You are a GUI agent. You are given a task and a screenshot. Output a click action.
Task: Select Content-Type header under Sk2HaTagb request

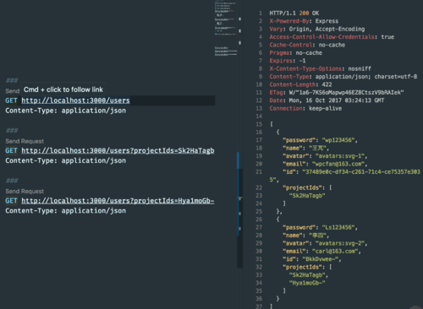[66, 160]
